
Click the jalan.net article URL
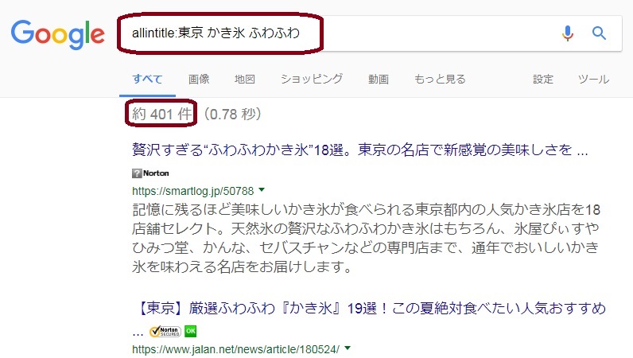(235, 349)
